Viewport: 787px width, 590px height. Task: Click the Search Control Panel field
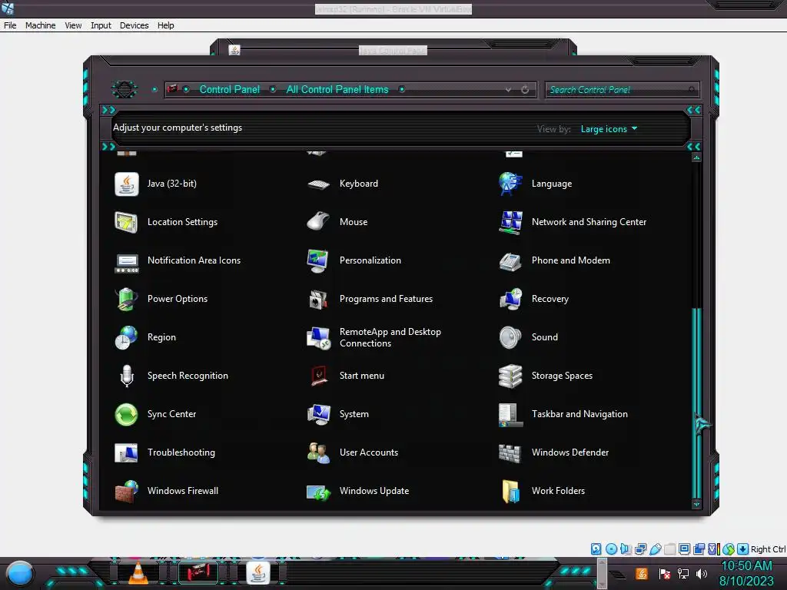(x=621, y=90)
